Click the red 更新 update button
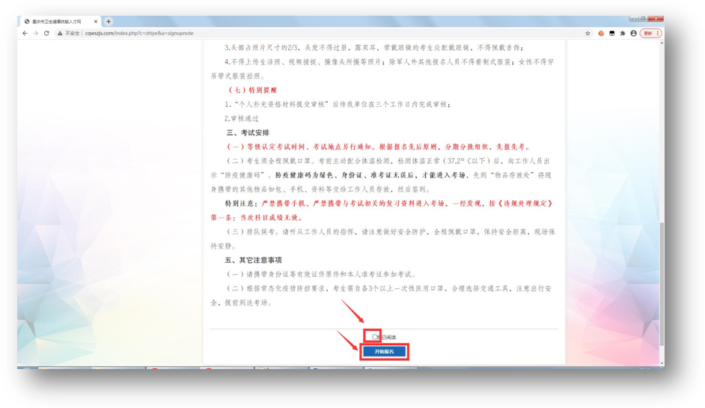Image resolution: width=705 pixels, height=408 pixels. click(650, 34)
